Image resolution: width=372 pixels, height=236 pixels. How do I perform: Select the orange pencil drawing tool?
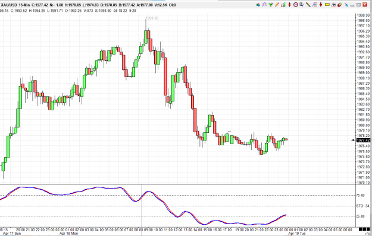point(277,5)
